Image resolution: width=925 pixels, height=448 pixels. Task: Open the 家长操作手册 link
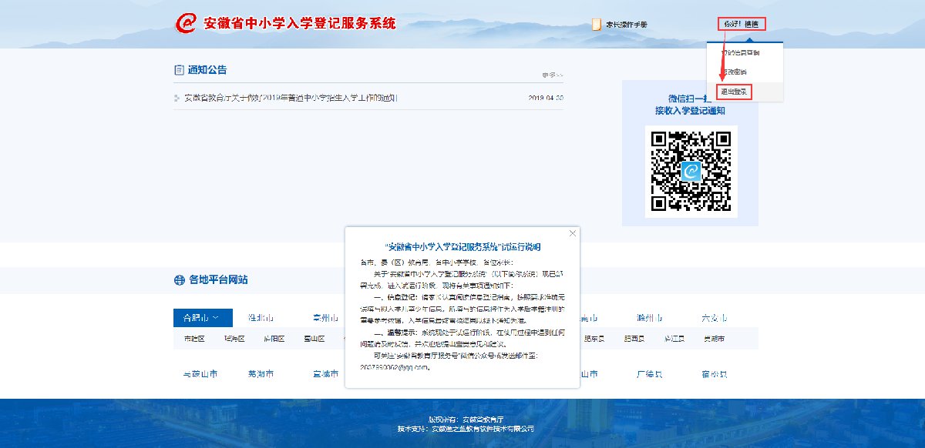click(x=625, y=25)
